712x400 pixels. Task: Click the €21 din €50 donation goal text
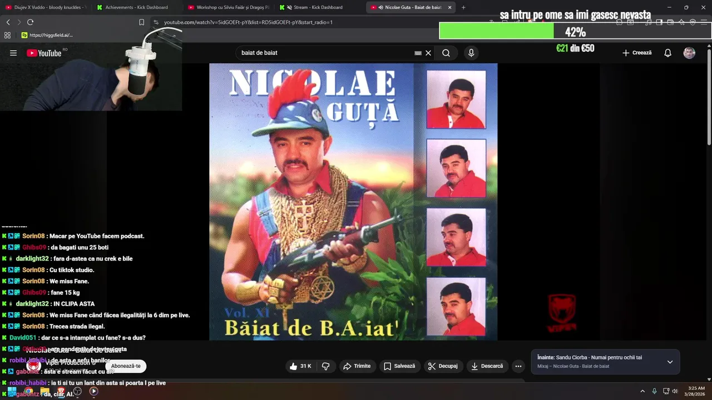click(x=575, y=48)
